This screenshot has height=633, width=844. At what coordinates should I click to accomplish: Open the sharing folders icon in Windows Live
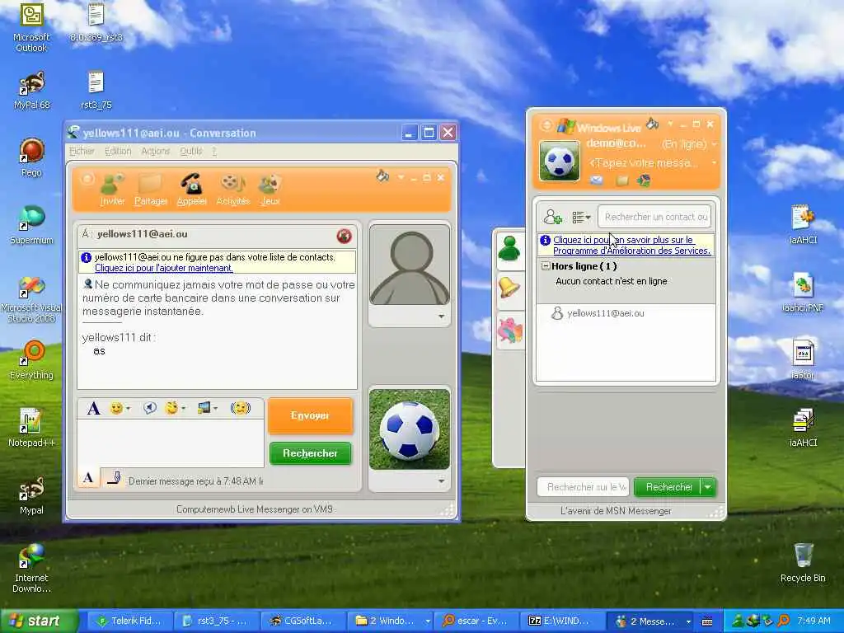pos(622,181)
